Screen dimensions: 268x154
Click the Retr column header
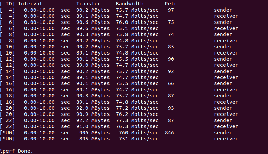point(171,4)
